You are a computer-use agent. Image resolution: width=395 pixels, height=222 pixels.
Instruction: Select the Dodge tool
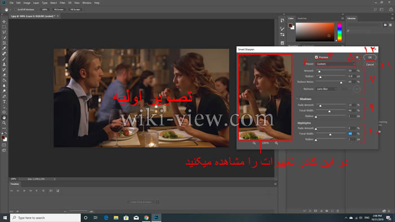click(4, 91)
